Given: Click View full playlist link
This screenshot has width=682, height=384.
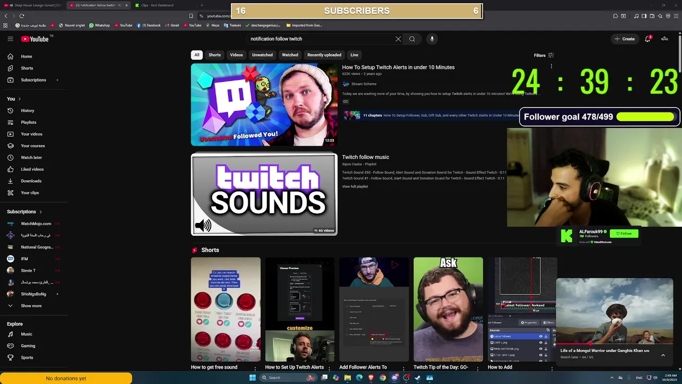Looking at the screenshot, I should coord(355,186).
